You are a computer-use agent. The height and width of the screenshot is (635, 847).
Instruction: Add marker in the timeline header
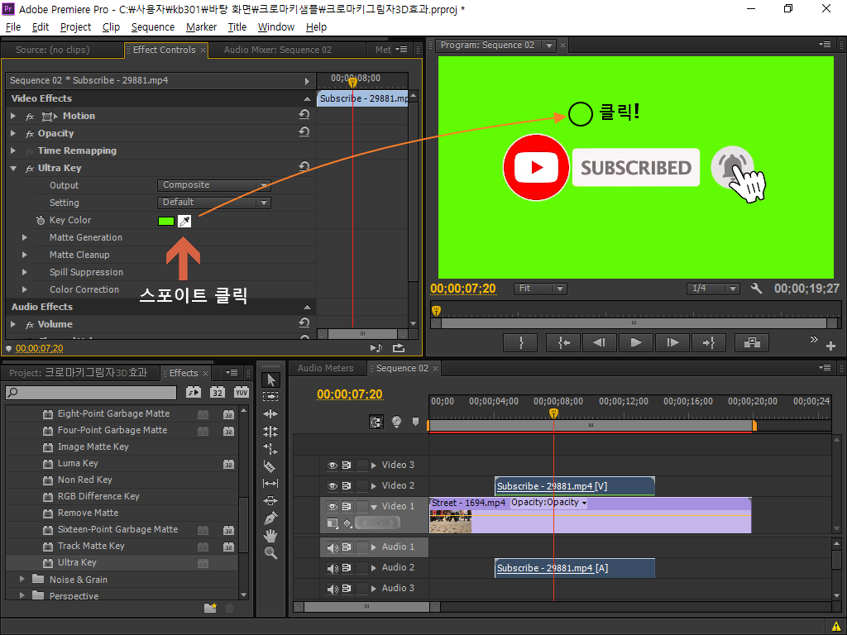[x=415, y=421]
